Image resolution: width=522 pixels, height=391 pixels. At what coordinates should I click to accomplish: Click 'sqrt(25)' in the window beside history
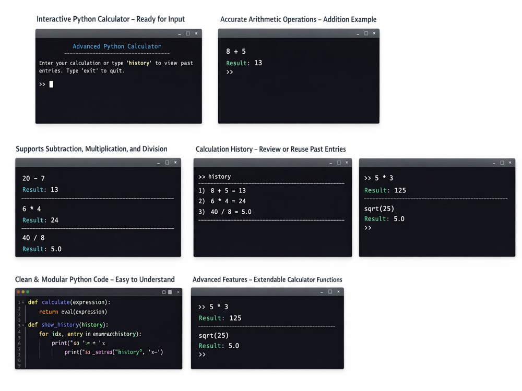[x=379, y=209]
